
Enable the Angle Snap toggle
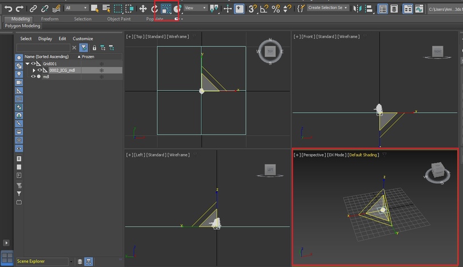click(264, 9)
